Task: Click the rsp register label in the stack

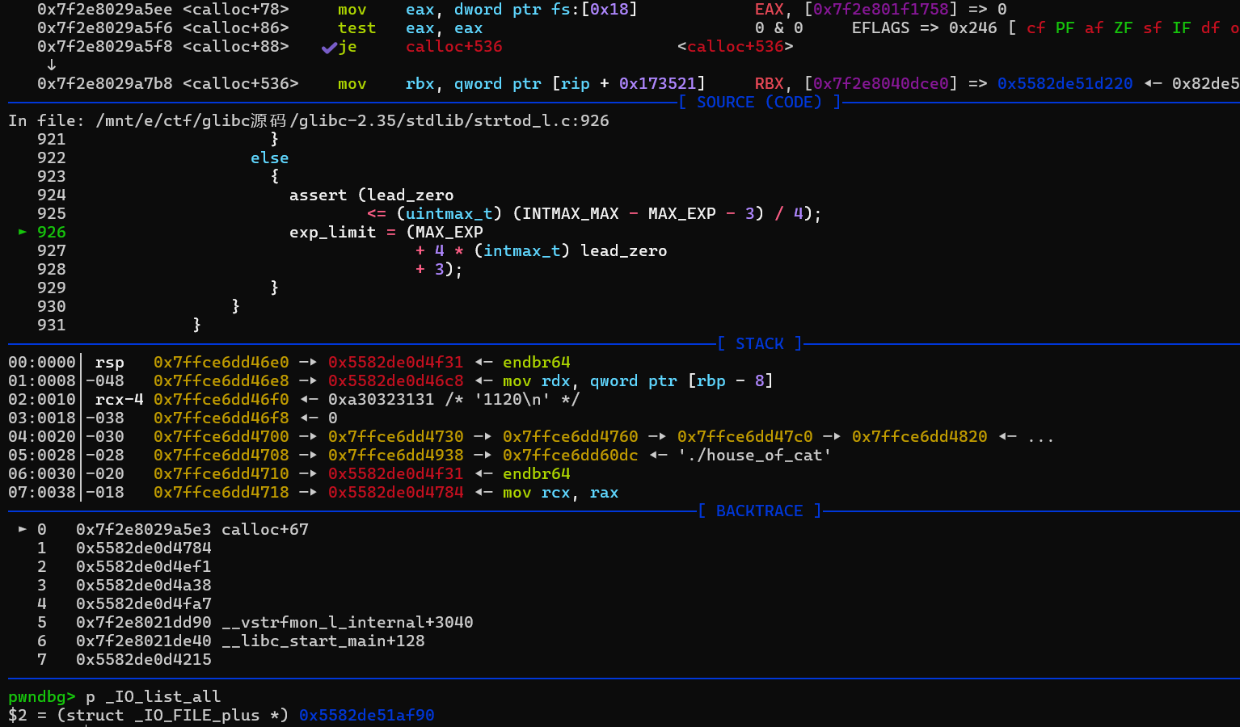Action: point(109,362)
